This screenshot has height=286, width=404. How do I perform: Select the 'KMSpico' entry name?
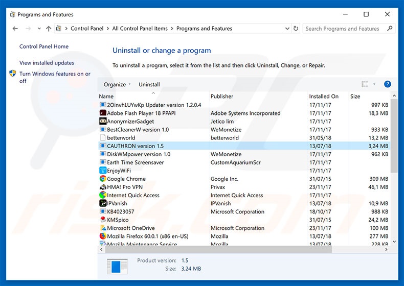(118, 220)
